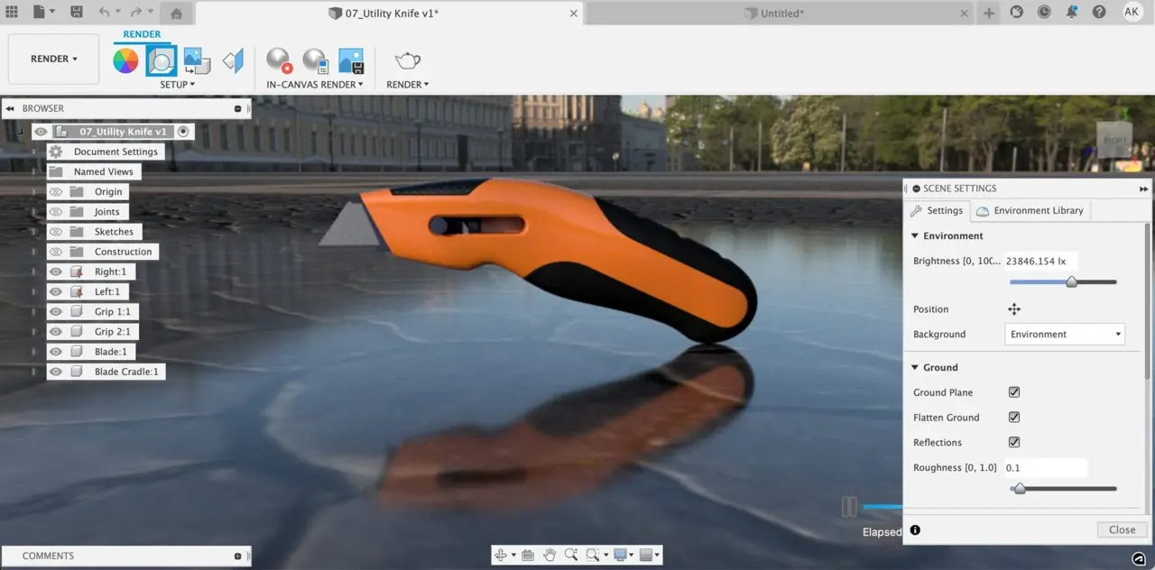
Task: Turn off the Reflections checkbox
Action: [1014, 443]
